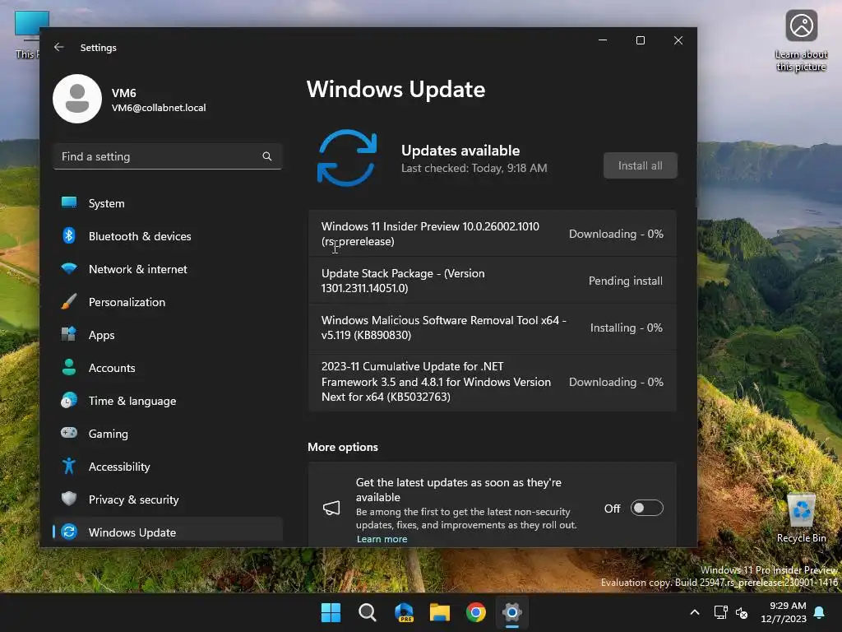842x632 pixels.
Task: Click the Privacy & security shield icon
Action: [x=69, y=499]
